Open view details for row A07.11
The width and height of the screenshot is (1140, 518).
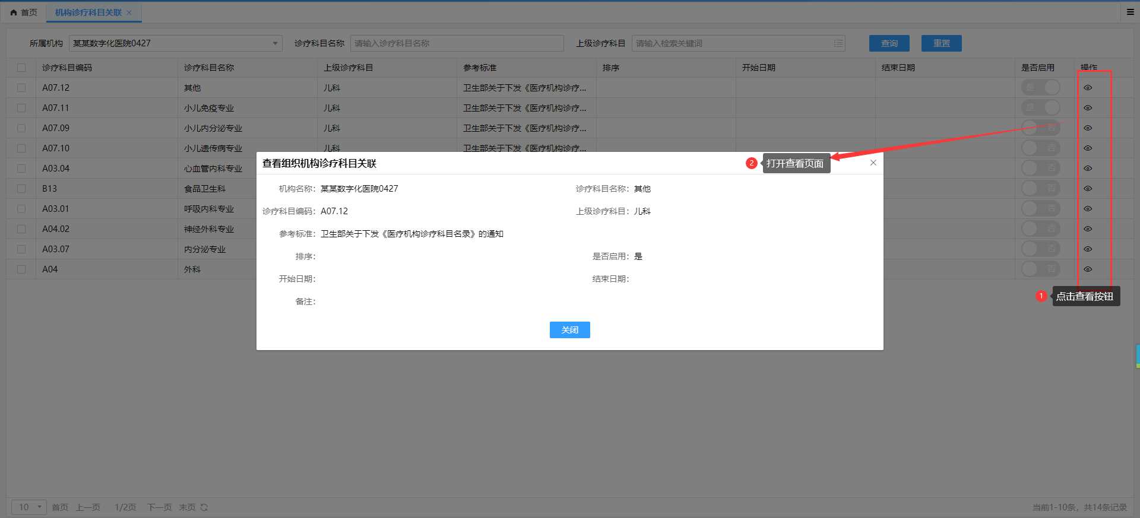1088,108
